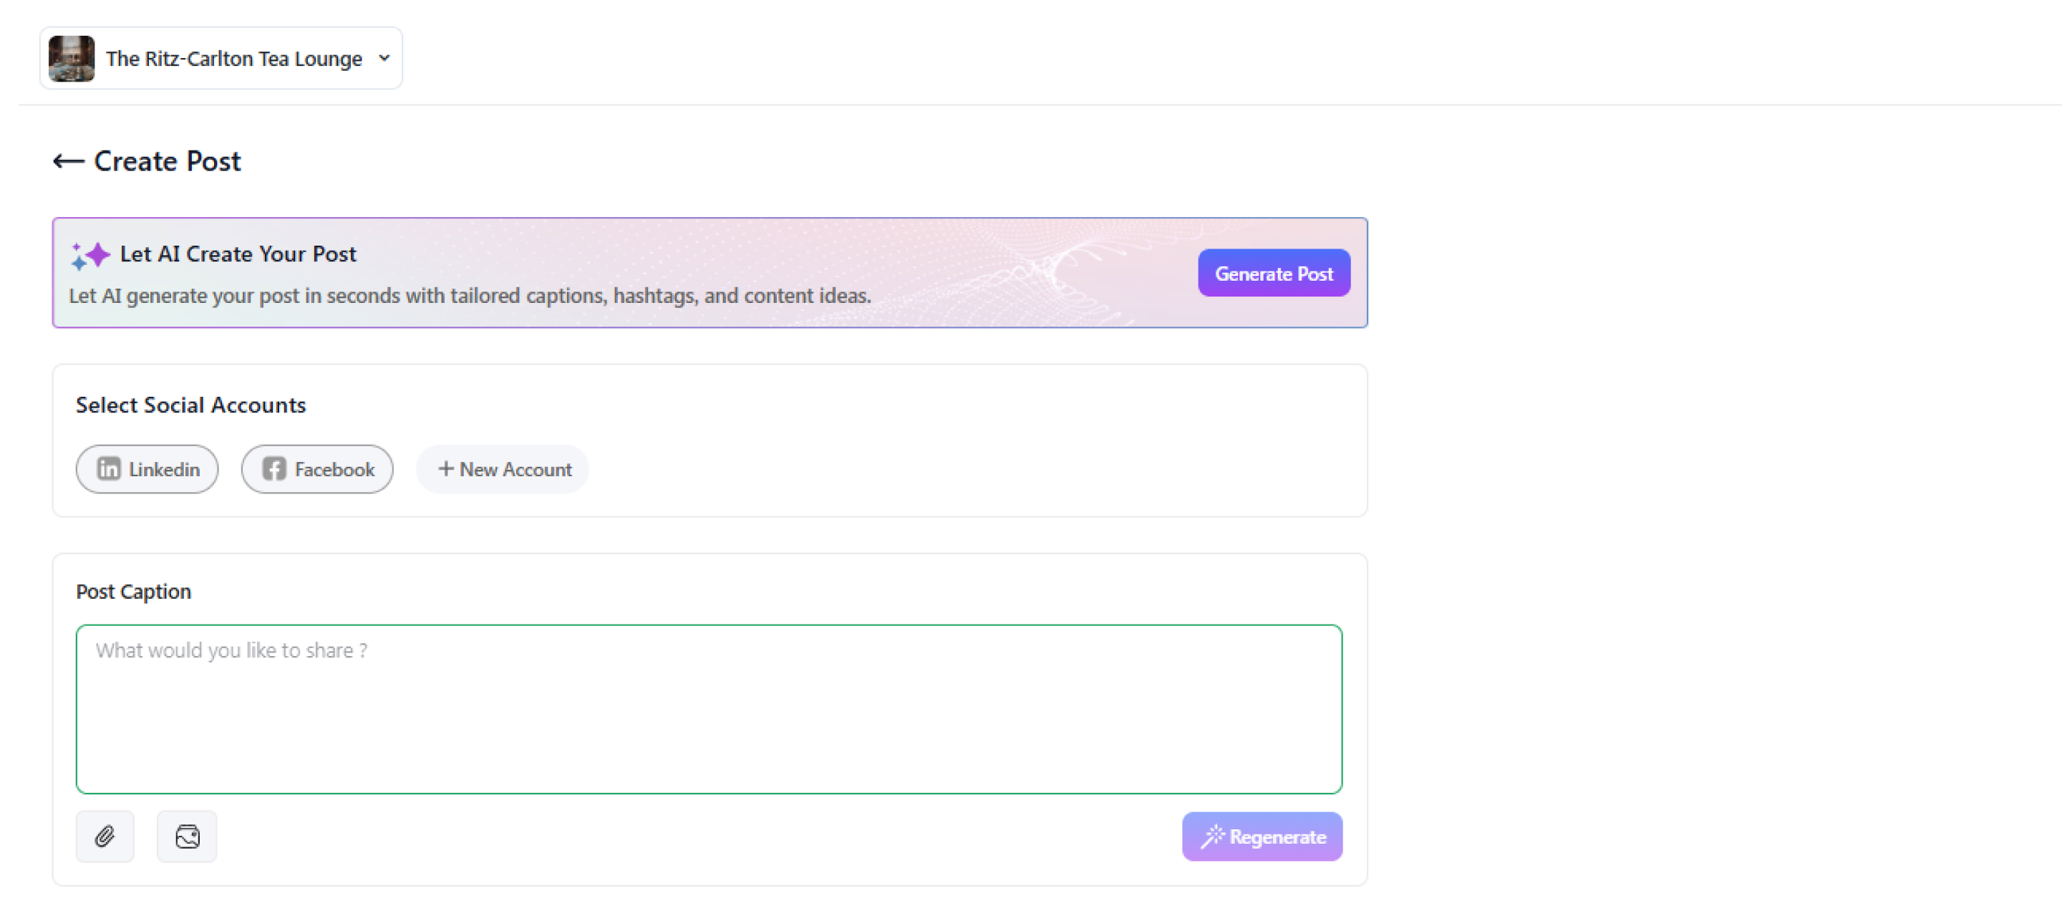Expand the workspace chevron dropdown arrow

pos(384,59)
